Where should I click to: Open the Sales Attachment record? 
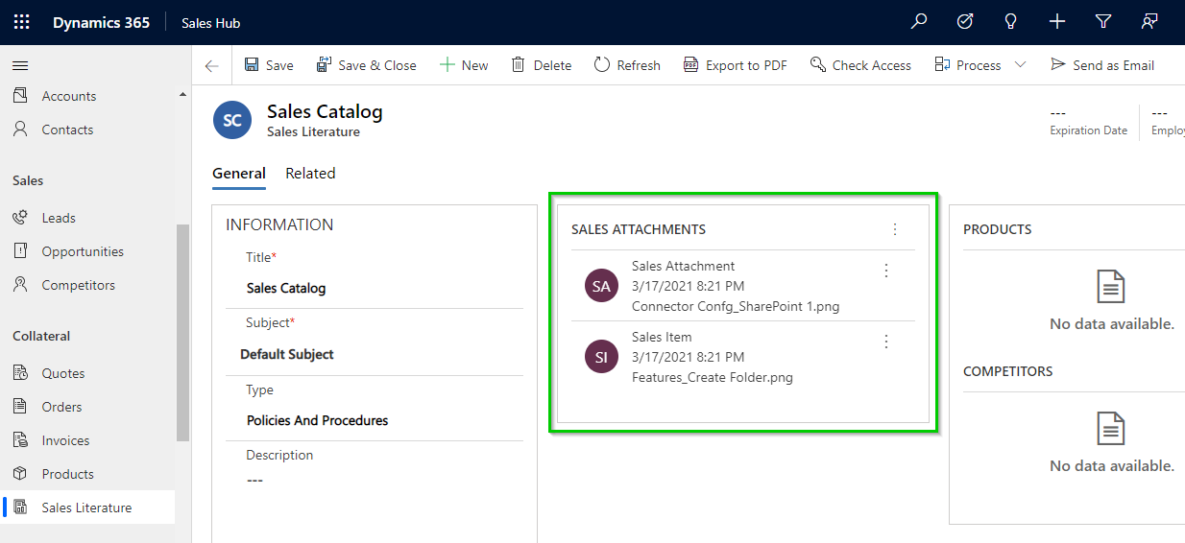(x=743, y=286)
